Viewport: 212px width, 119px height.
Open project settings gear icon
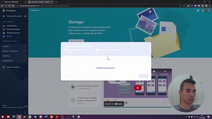25,16
